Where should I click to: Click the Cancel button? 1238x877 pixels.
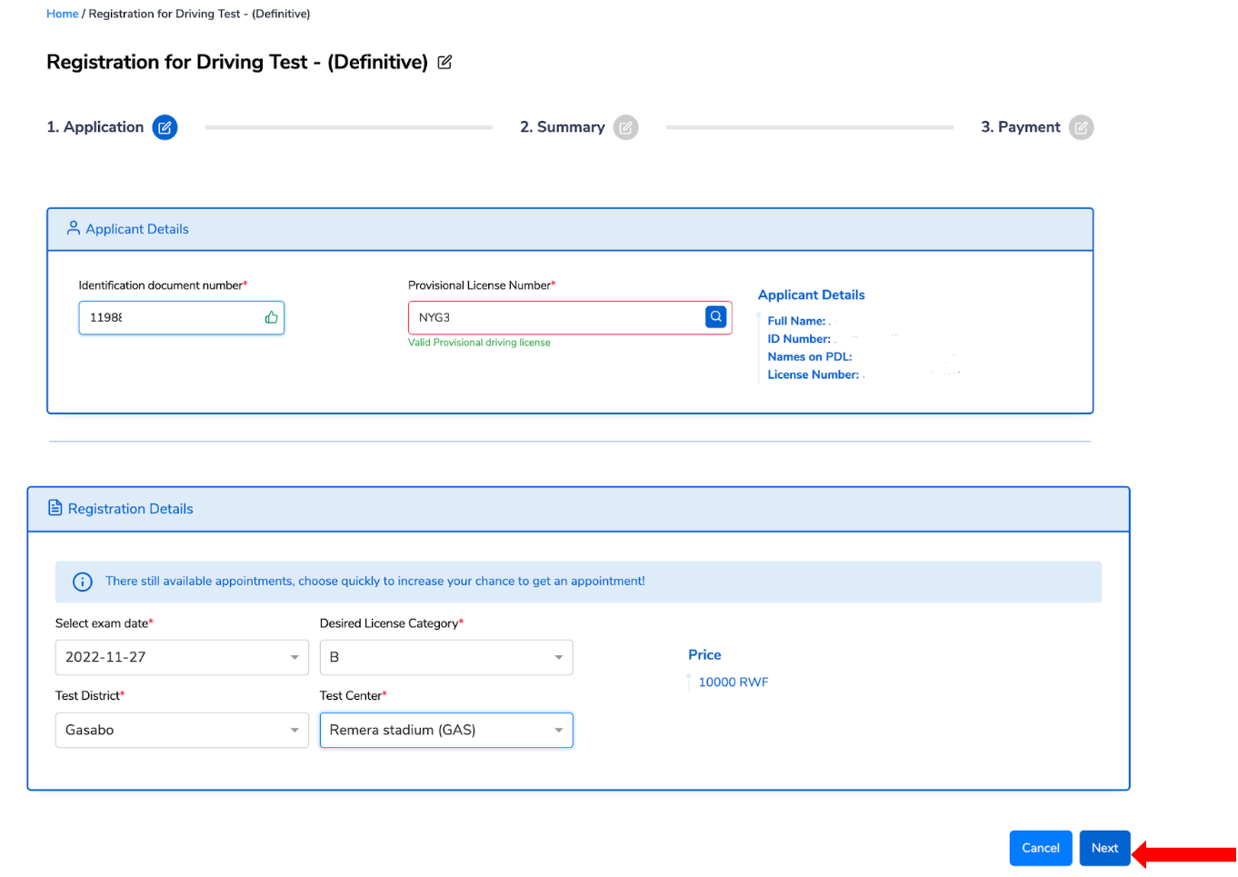(1041, 847)
